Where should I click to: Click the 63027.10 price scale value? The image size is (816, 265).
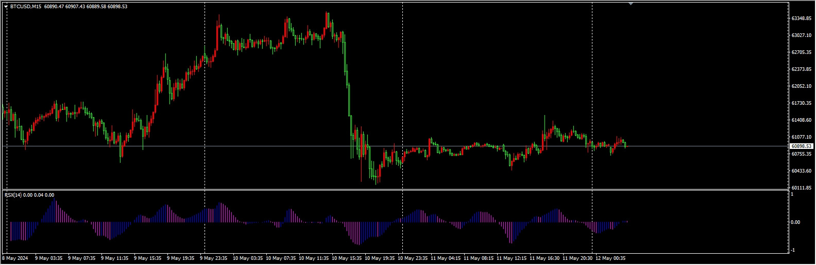(802, 35)
